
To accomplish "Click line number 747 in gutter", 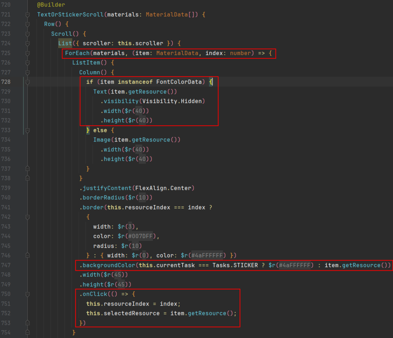I will [x=6, y=265].
